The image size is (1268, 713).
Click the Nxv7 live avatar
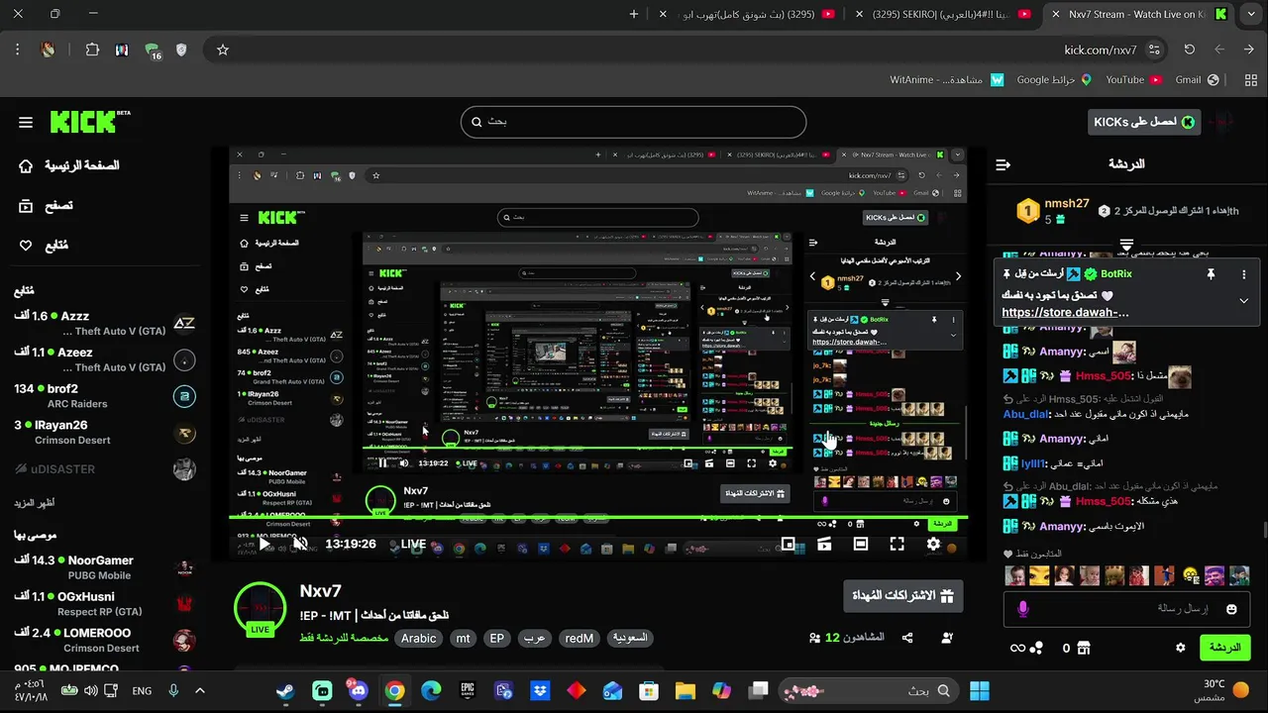(260, 607)
